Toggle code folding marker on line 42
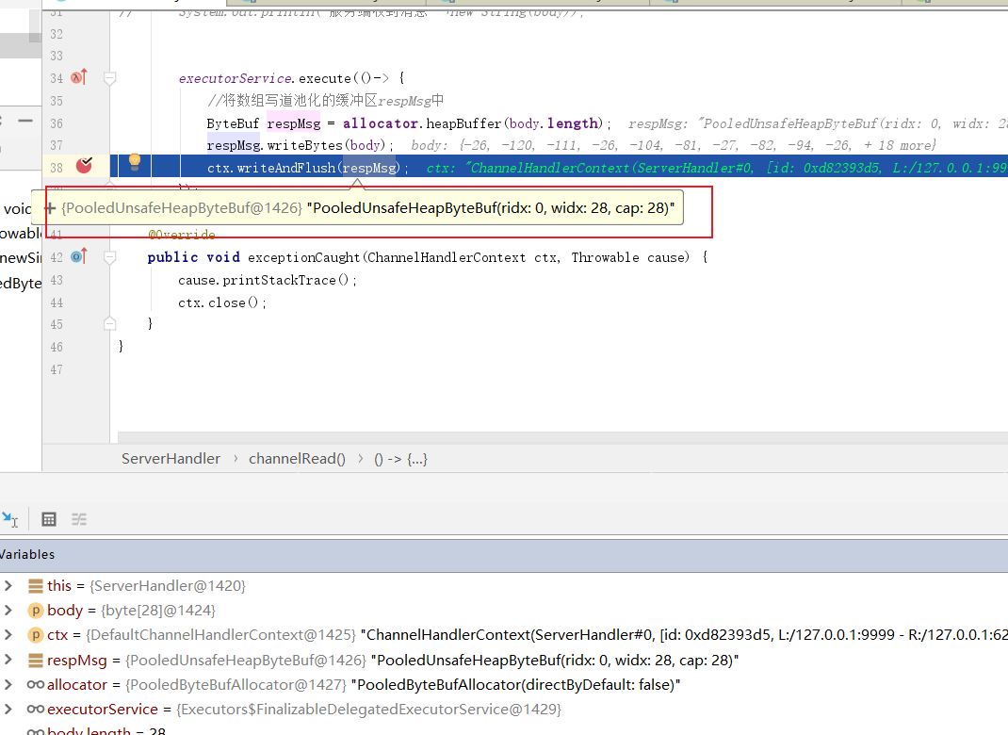Image resolution: width=1008 pixels, height=735 pixels. click(x=109, y=257)
